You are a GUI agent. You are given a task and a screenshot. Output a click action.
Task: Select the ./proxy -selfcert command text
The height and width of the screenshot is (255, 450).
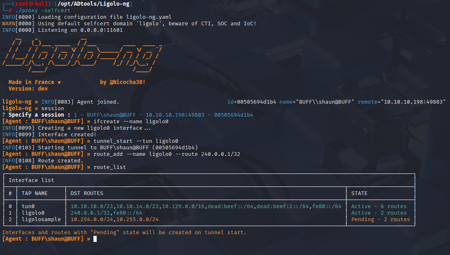(43, 10)
